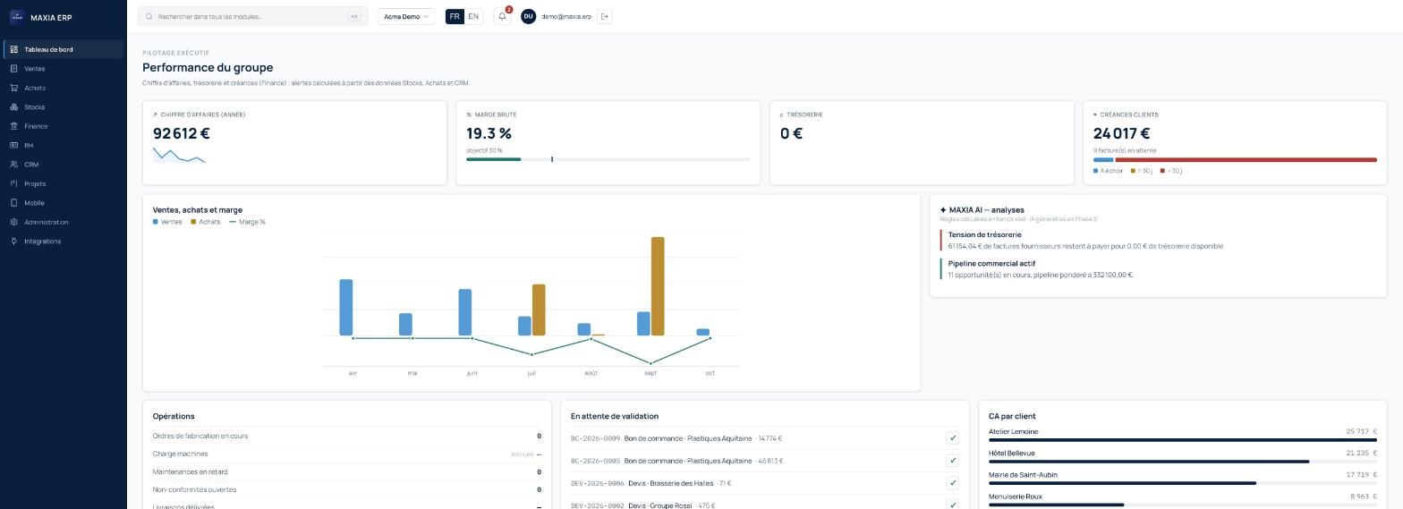Click the Marge brute percent icon
The image size is (1403, 509).
point(469,115)
